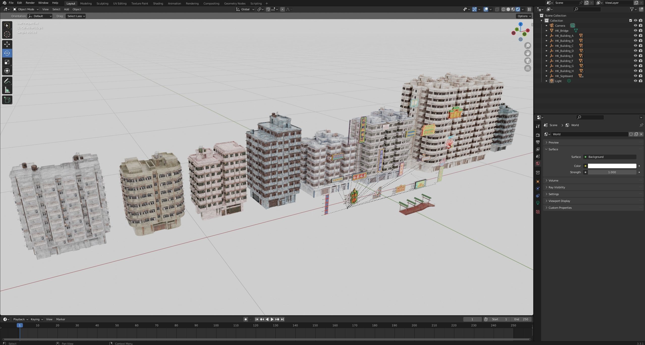Pick the Annotate pencil tool
Screen dimensions: 645x345
tap(7, 81)
